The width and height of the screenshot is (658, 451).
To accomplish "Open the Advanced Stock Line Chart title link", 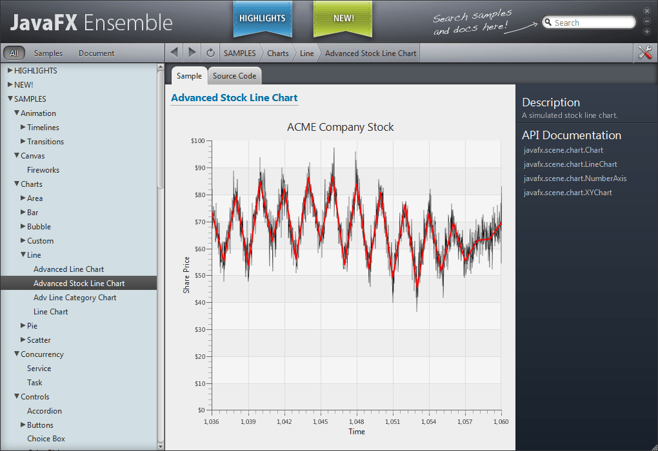I will [x=234, y=98].
